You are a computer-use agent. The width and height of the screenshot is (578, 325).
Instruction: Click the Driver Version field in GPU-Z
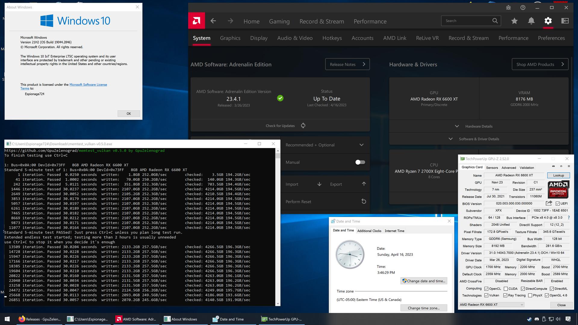[x=527, y=253]
